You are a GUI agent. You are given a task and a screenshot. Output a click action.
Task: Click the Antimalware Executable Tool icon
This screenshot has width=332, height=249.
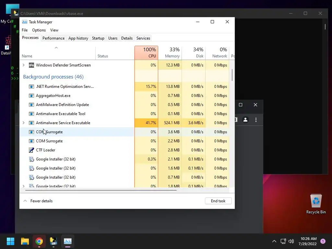pyautogui.click(x=31, y=114)
